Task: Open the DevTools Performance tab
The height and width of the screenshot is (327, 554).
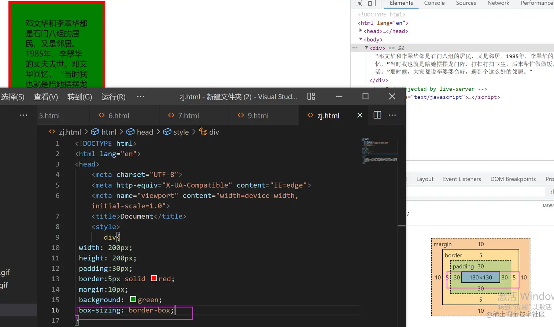Action: pos(537,3)
